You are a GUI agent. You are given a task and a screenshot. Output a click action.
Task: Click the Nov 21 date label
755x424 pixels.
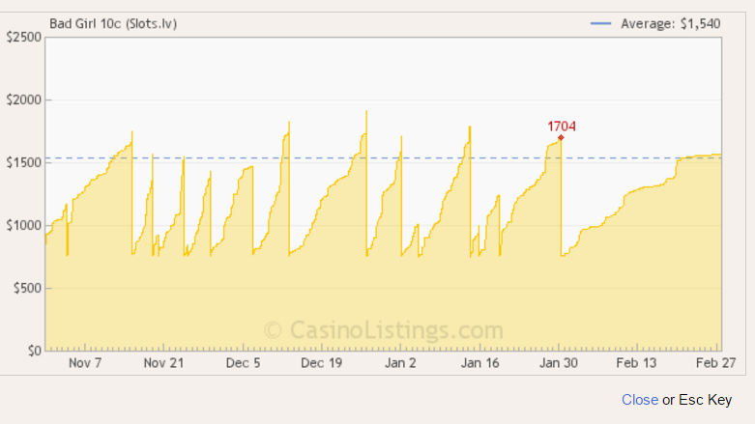163,363
